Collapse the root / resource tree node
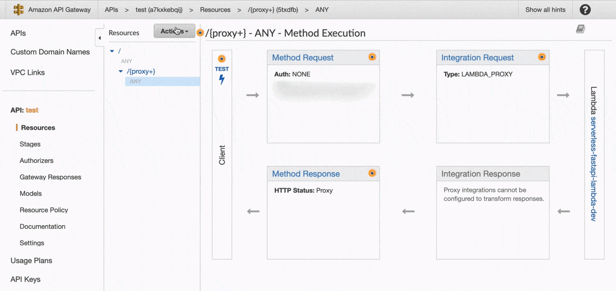 pos(112,51)
